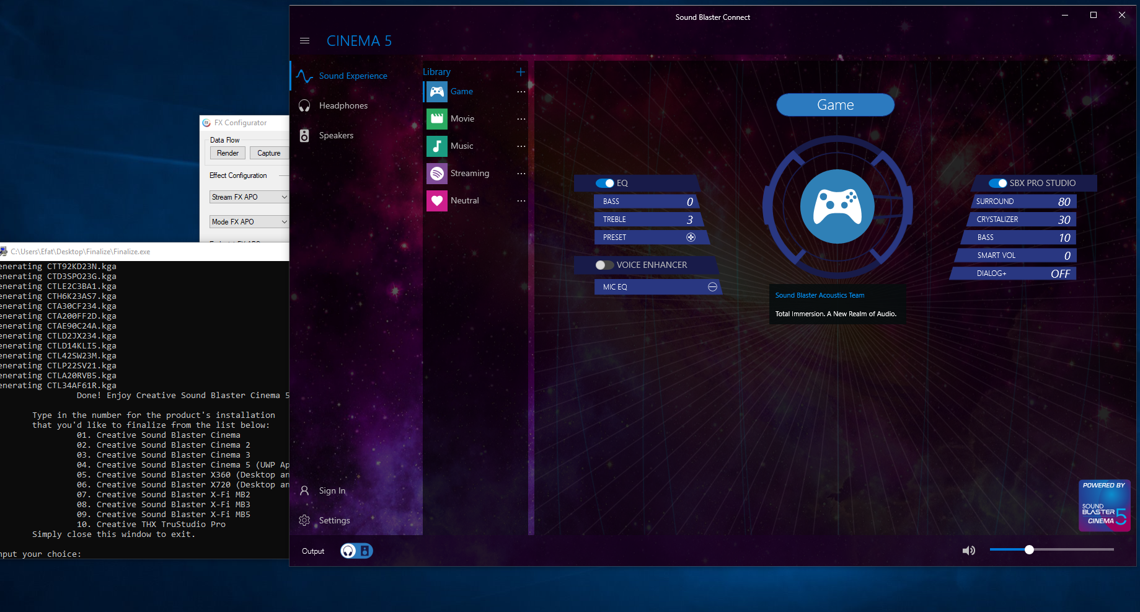Open the hamburger navigation menu
The width and height of the screenshot is (1140, 612).
click(304, 41)
